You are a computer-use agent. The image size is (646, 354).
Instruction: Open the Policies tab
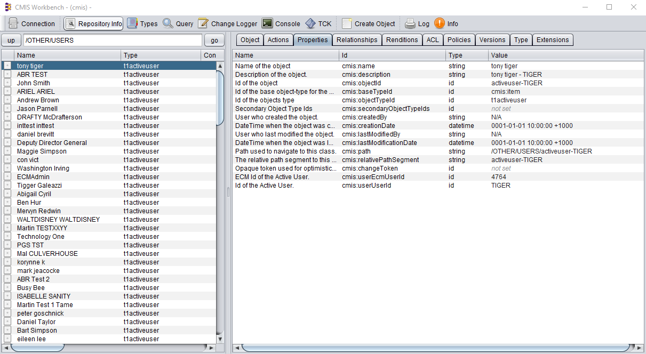tap(459, 40)
